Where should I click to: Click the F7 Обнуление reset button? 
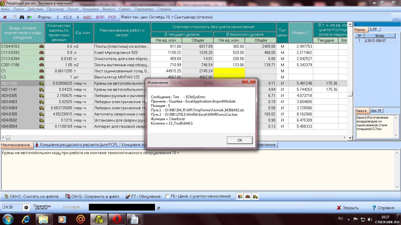tap(143, 196)
